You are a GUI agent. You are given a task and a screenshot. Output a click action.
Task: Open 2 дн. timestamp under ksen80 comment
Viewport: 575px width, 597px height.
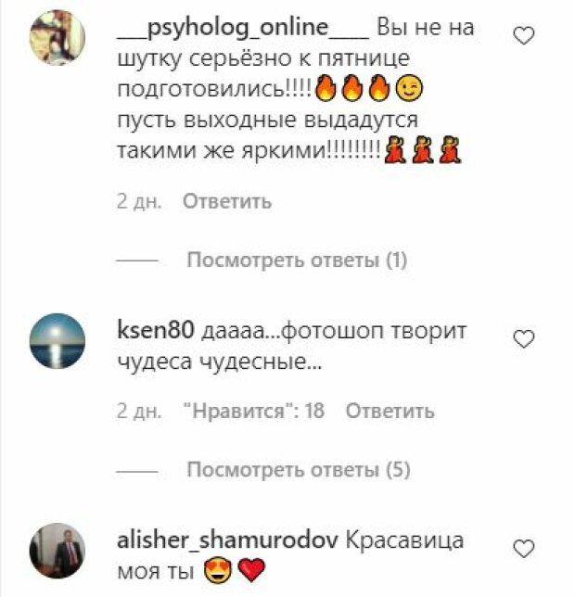point(139,411)
